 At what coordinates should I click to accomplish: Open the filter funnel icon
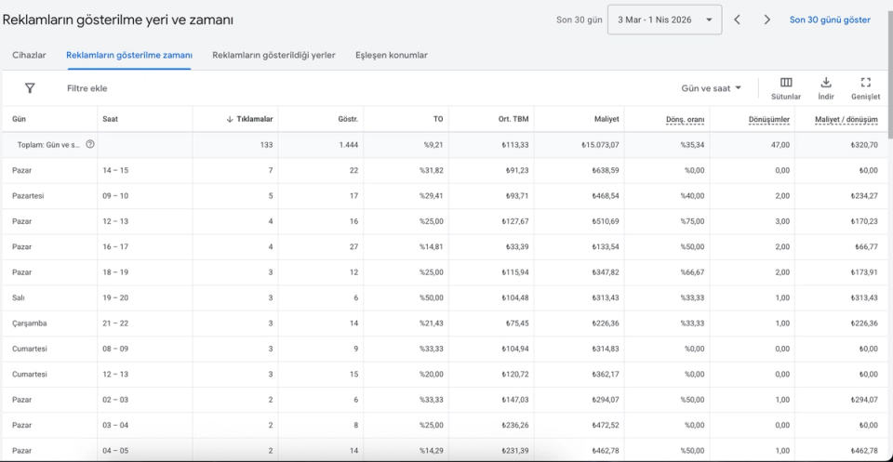coord(30,88)
